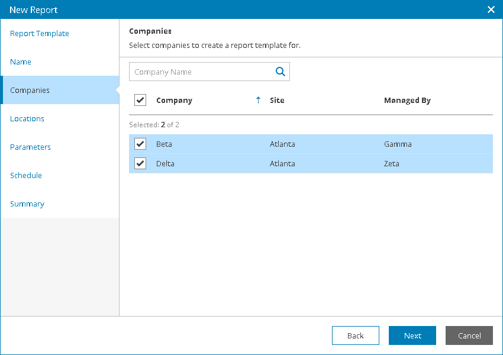Select the Companies step
The width and height of the screenshot is (503, 355).
click(x=30, y=91)
